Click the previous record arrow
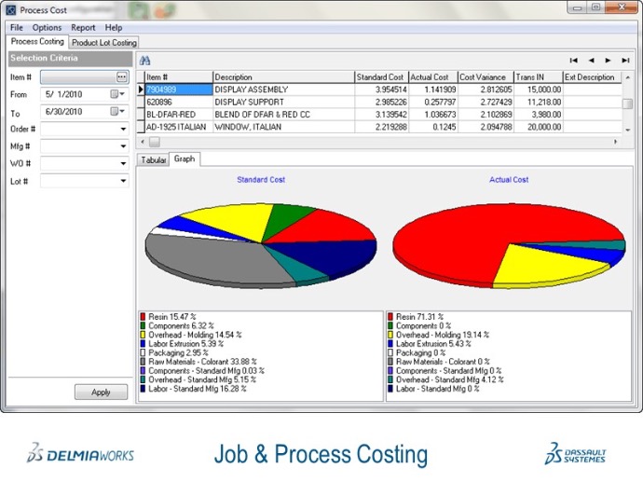The width and height of the screenshot is (643, 482). pyautogui.click(x=591, y=60)
